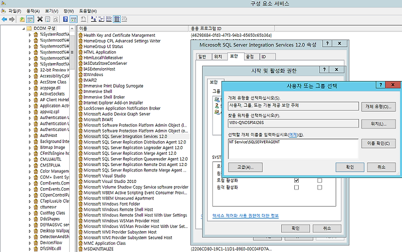
Task: Open 액세스 제어와 사용 권한에 대한 정보 link
Action: coord(245,216)
